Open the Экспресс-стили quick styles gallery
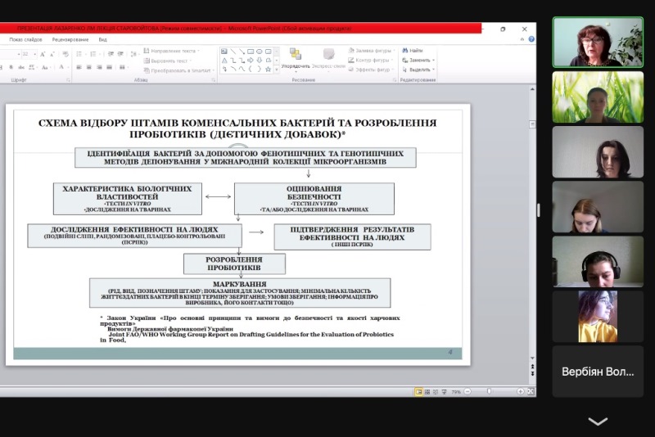 [x=327, y=57]
